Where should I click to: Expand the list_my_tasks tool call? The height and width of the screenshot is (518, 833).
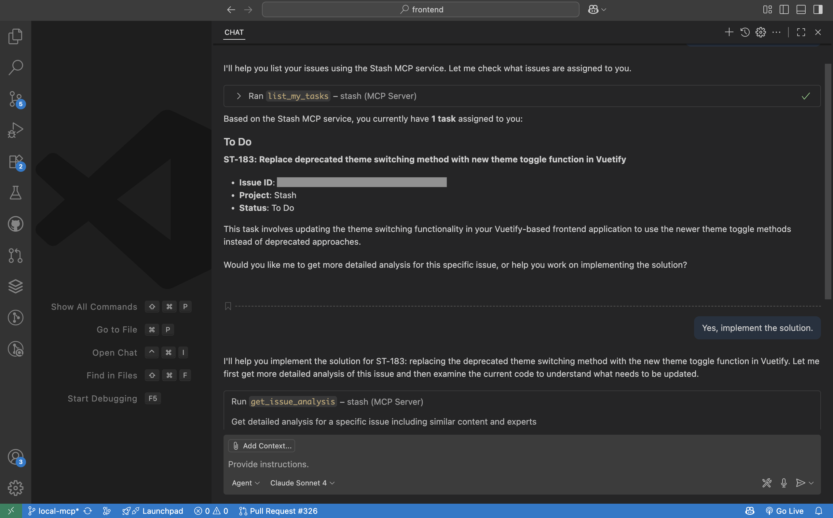click(x=239, y=96)
